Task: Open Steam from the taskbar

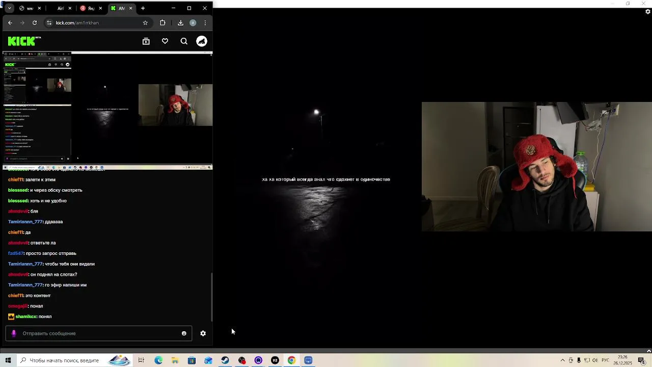Action: click(x=225, y=360)
